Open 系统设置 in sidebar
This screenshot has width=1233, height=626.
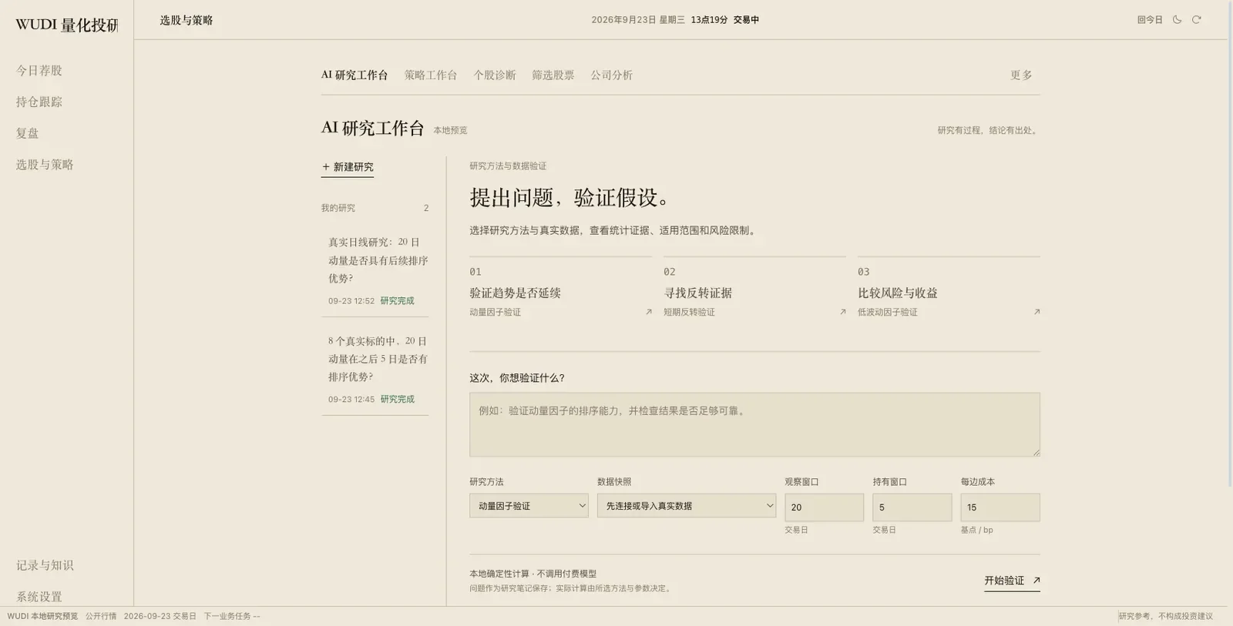coord(39,597)
